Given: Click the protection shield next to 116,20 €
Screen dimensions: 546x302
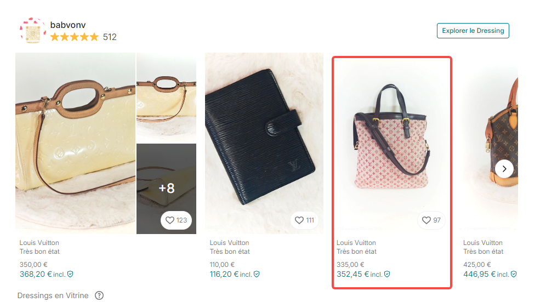Looking at the screenshot, I should coord(257,274).
